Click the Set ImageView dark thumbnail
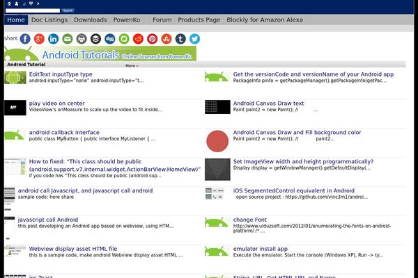The image size is (418, 278). point(217,170)
